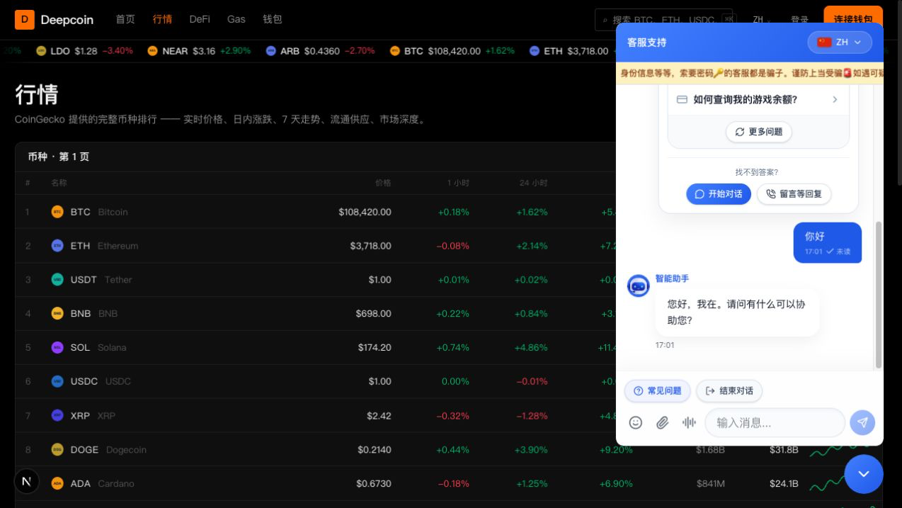Click Cardano name in ADA row
902x508 pixels.
click(116, 483)
